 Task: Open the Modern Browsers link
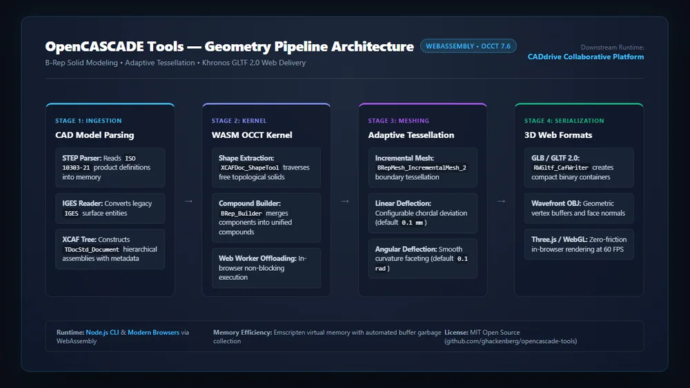154,332
